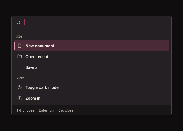Click the moon icon for dark mode
The image size is (183, 131).
(20, 87)
